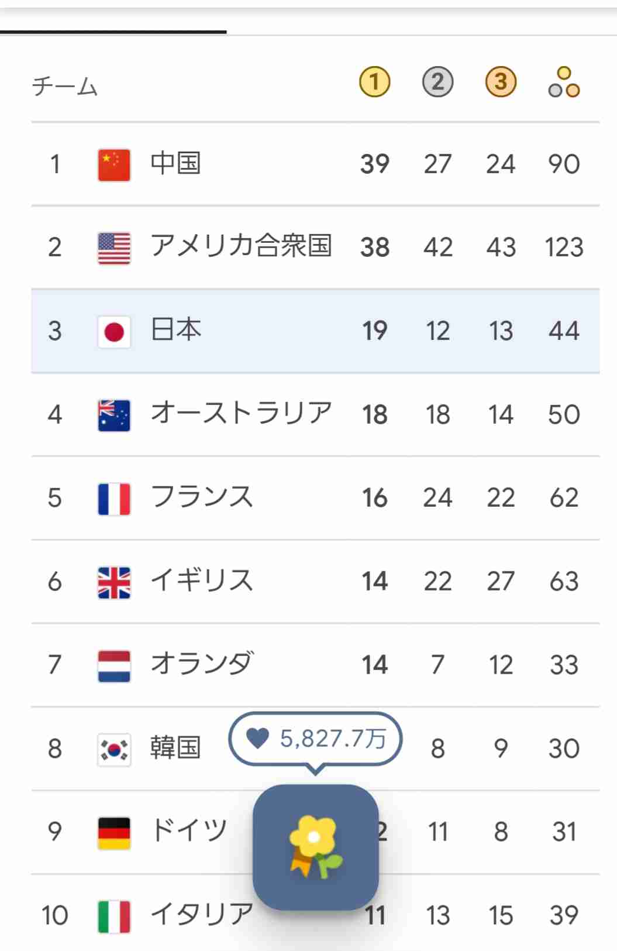The height and width of the screenshot is (951, 617).
Task: Click the bronze medal column icon
Action: pos(501,82)
